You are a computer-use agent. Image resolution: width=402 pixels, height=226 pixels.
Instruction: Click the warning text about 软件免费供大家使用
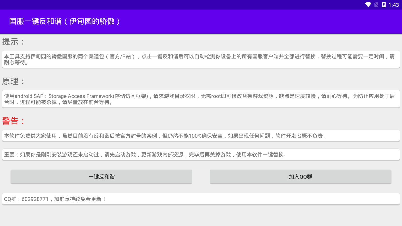tap(201, 136)
